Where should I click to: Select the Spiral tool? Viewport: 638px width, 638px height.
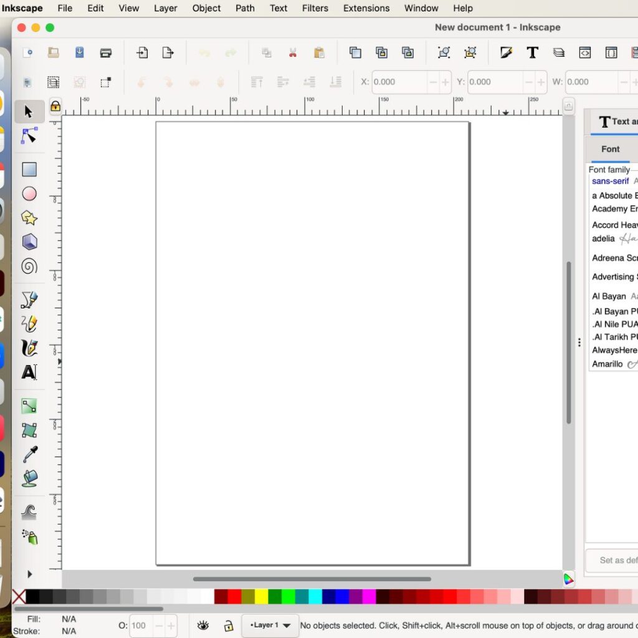click(x=29, y=266)
